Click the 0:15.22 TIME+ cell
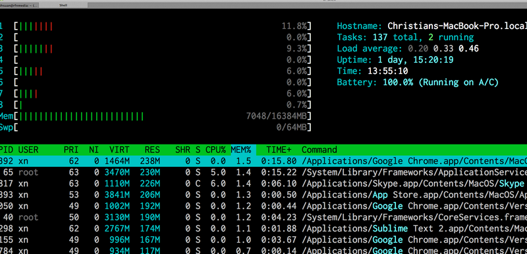 tap(279, 173)
